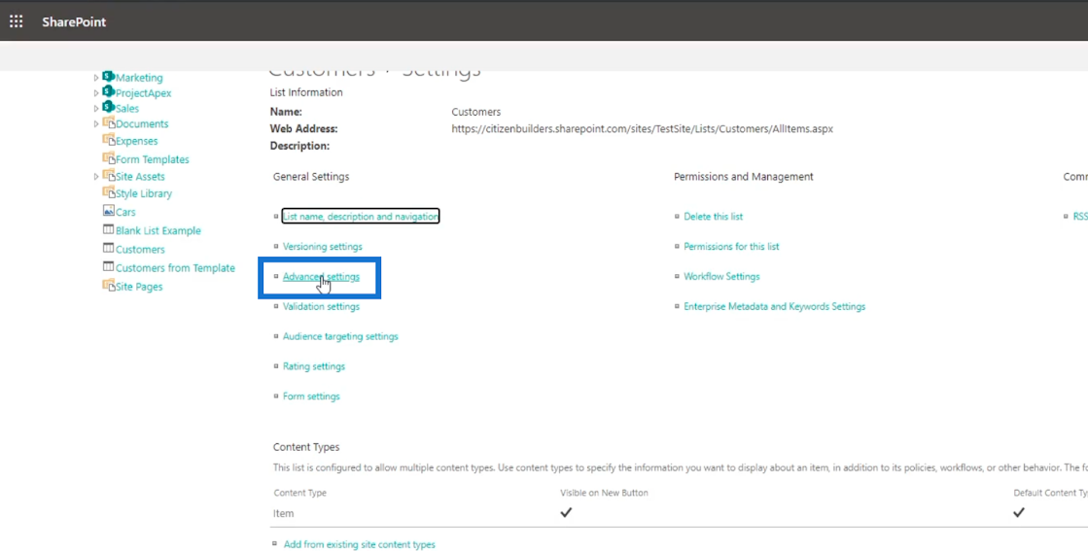Open the SharePoint app launcher waffle icon
The image size is (1088, 551).
point(16,21)
